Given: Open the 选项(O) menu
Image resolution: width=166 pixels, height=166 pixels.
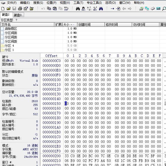Looking at the screenshot, I should pyautogui.click(x=110, y=3).
